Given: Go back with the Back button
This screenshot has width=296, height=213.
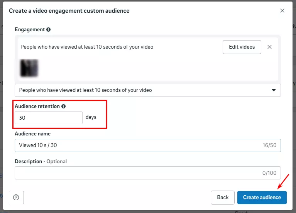Looking at the screenshot, I should [223, 197].
